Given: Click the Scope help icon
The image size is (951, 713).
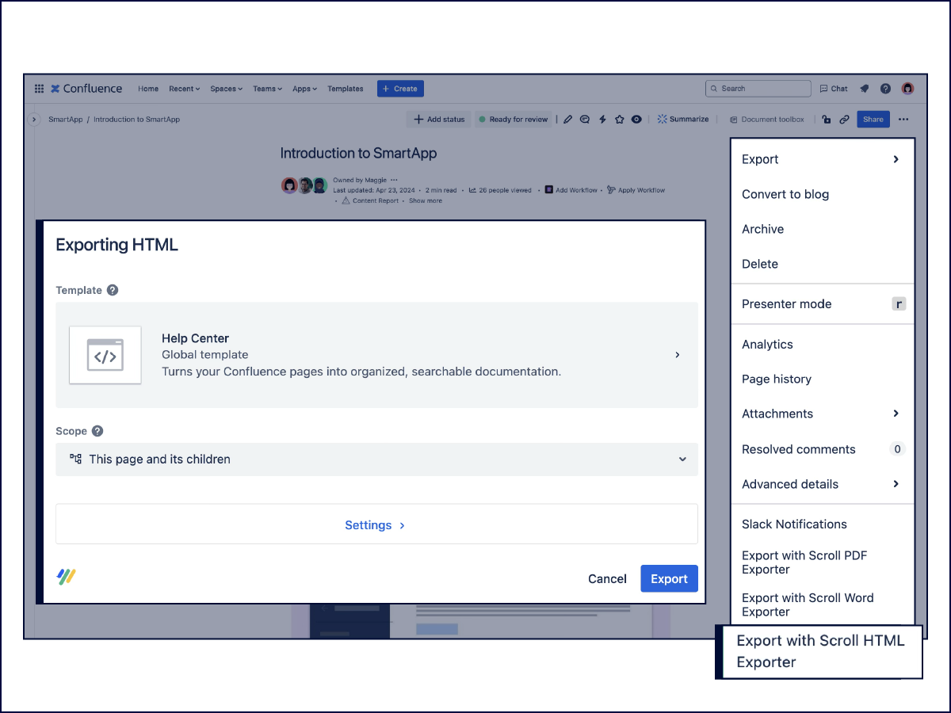Looking at the screenshot, I should pos(97,431).
